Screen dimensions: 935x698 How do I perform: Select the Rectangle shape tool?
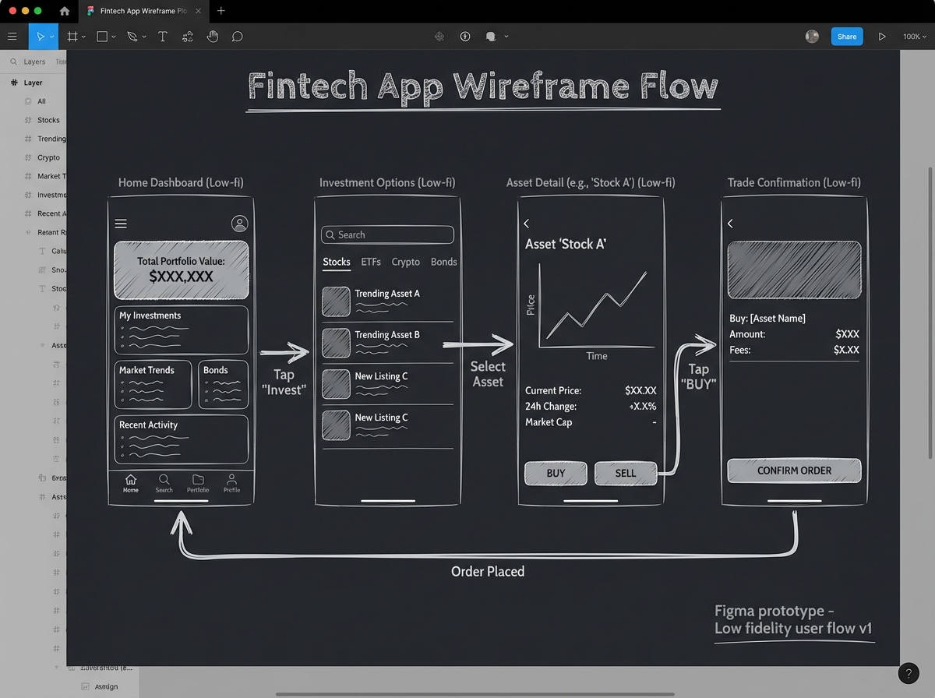point(101,36)
